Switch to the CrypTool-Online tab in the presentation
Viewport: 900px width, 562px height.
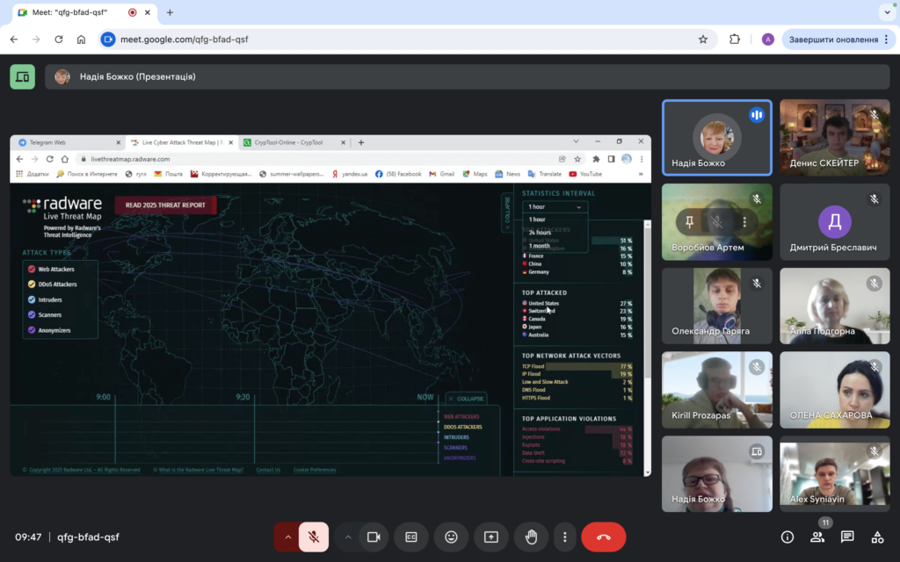click(x=294, y=142)
